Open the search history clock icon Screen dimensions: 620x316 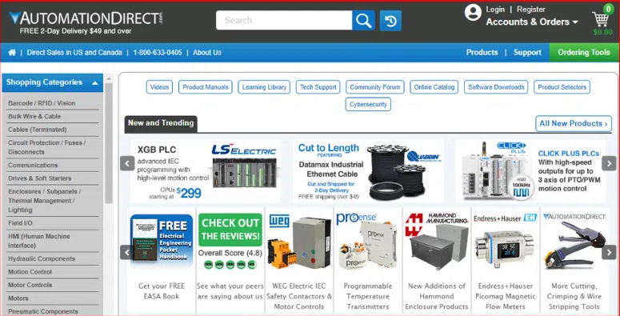coord(390,21)
